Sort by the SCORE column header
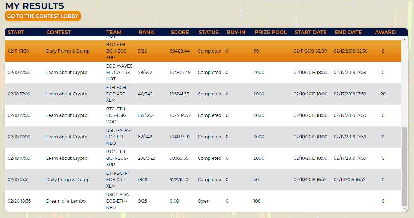The width and height of the screenshot is (414, 218). (x=180, y=32)
